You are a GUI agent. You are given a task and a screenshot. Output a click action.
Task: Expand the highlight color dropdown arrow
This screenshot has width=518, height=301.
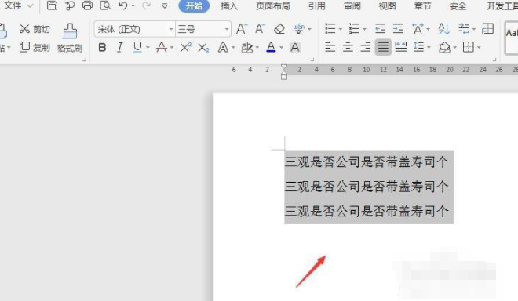[257, 48]
